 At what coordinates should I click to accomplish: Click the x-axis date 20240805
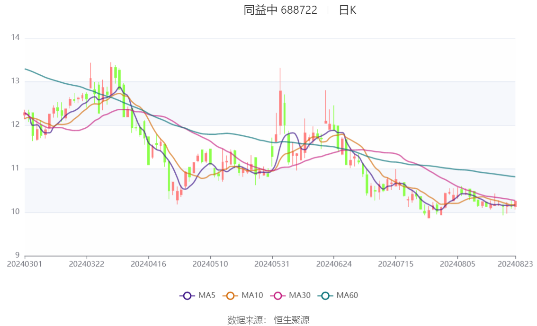click(457, 264)
